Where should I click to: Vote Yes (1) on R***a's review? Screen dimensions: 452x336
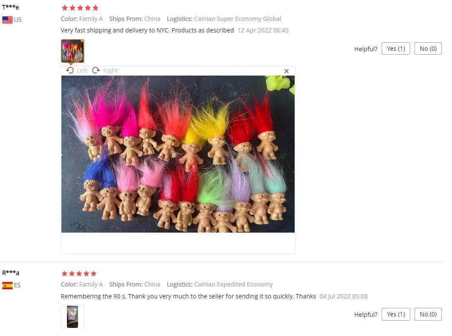tap(396, 314)
